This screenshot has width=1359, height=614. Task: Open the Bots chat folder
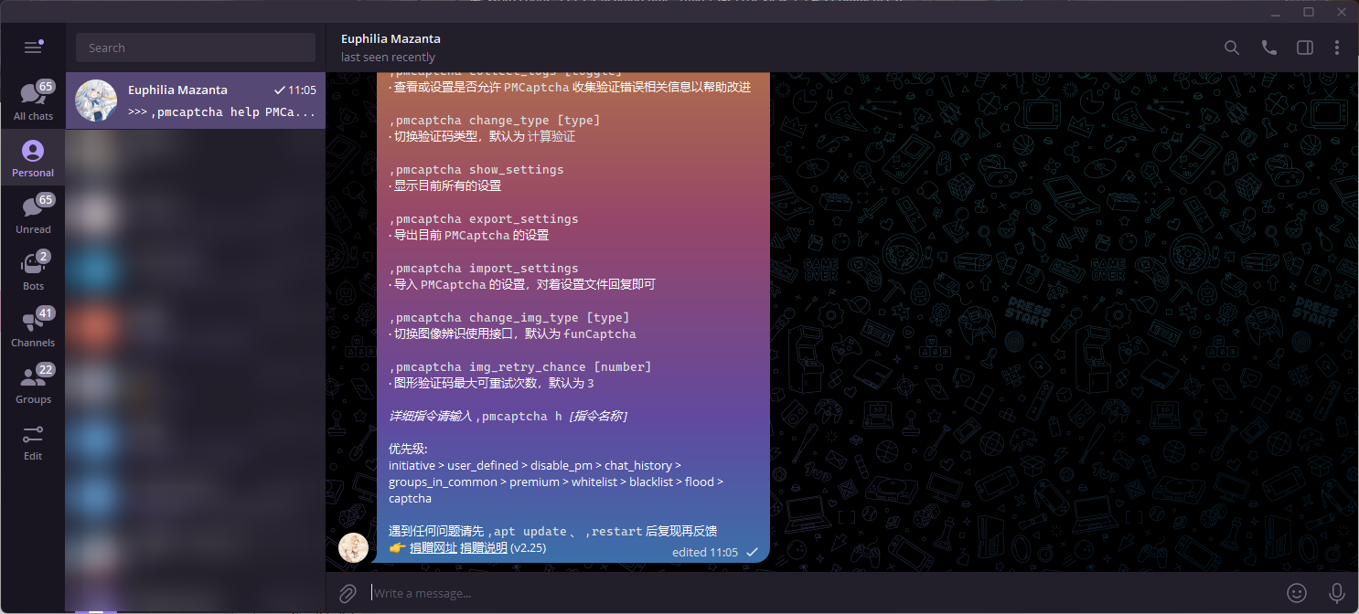[33, 270]
